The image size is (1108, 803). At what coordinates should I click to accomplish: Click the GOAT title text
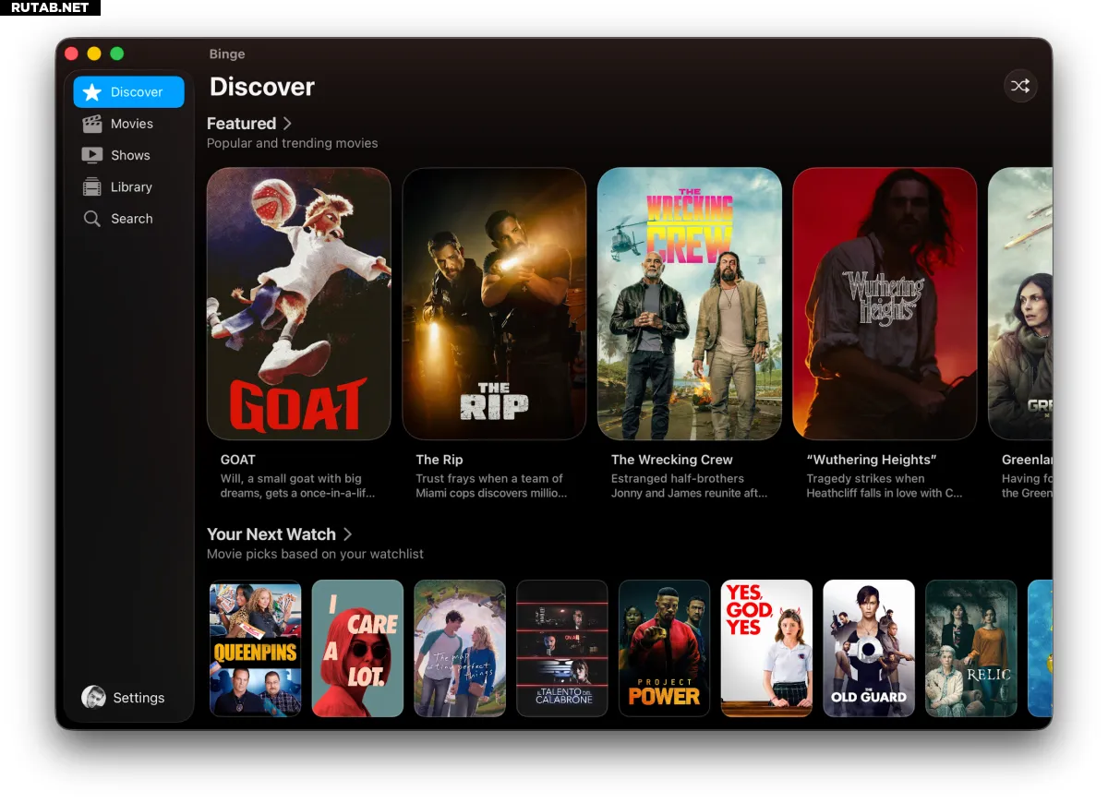(238, 460)
